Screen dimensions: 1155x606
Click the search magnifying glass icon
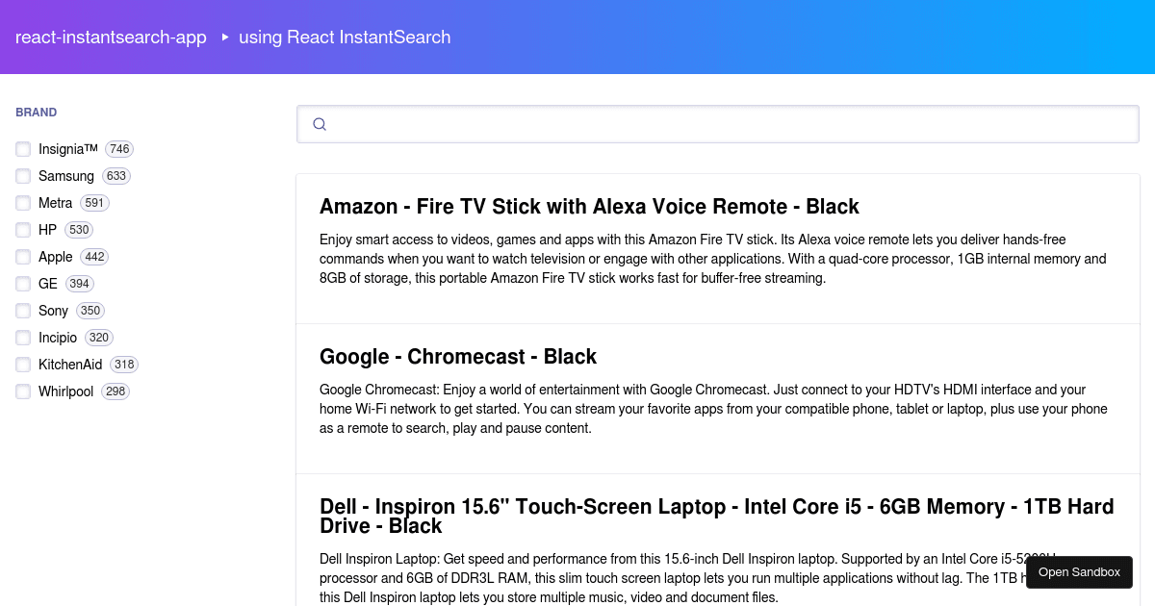[x=320, y=123]
